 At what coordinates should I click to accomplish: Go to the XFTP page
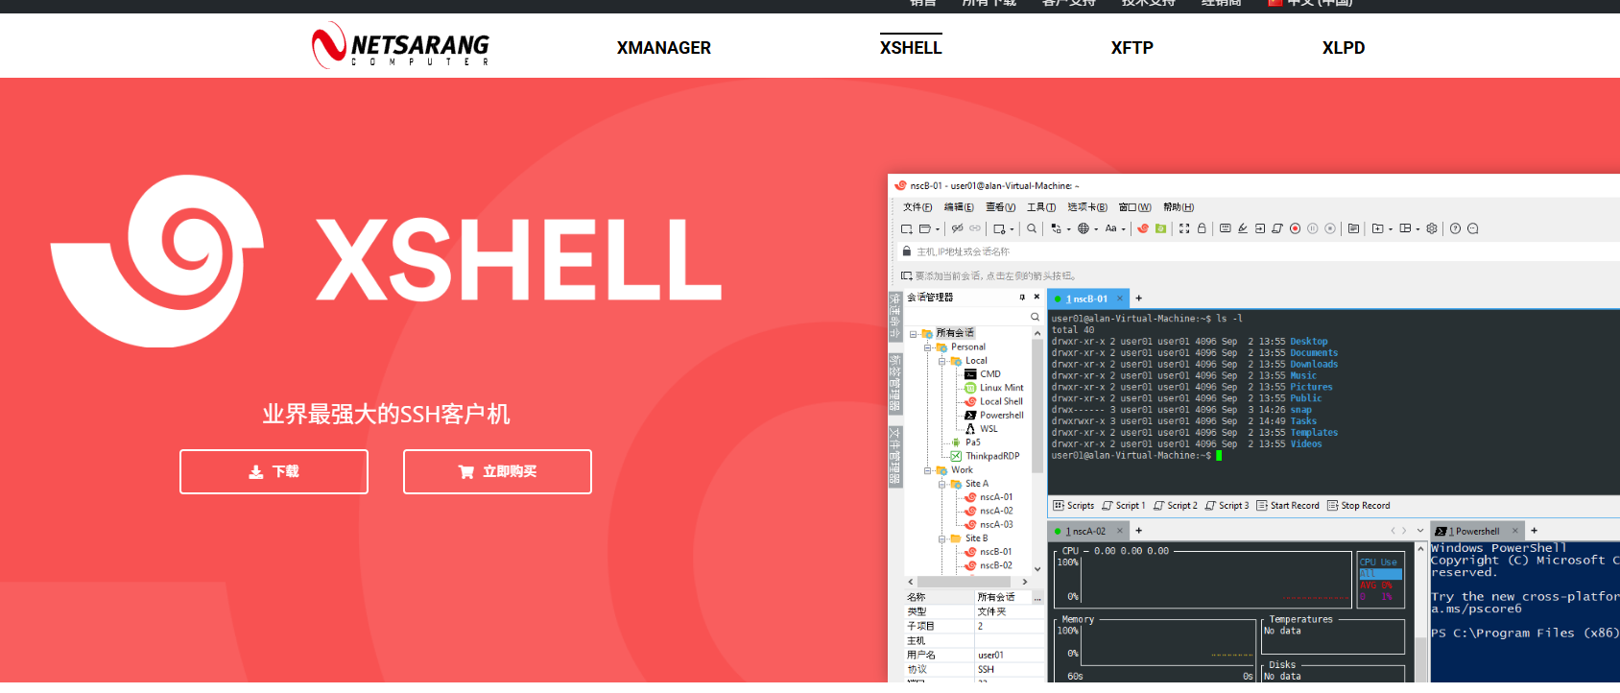[1132, 48]
